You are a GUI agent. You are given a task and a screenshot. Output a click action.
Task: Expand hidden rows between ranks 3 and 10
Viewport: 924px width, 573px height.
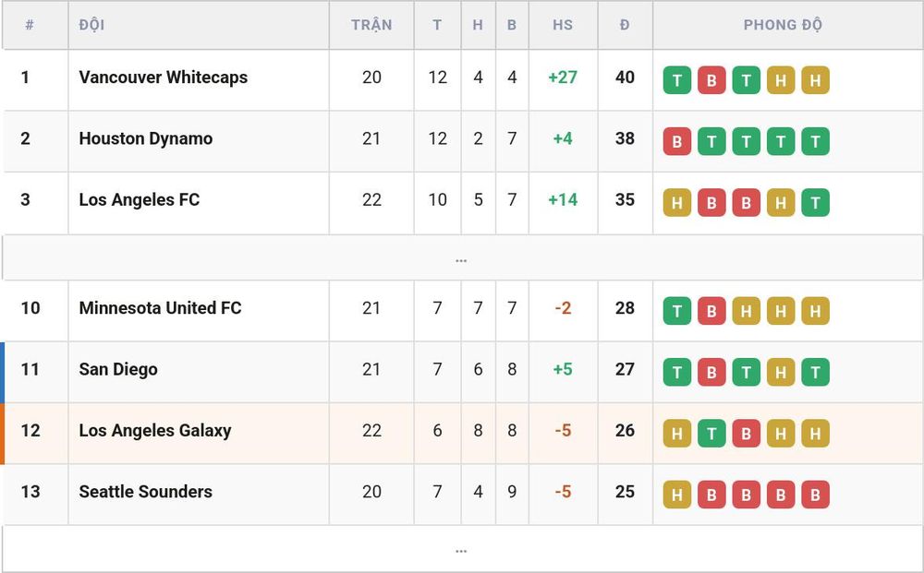[x=461, y=258]
